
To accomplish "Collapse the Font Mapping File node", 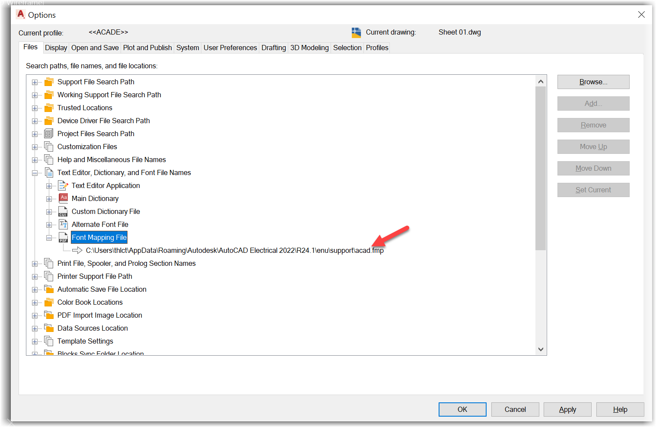I will [49, 238].
